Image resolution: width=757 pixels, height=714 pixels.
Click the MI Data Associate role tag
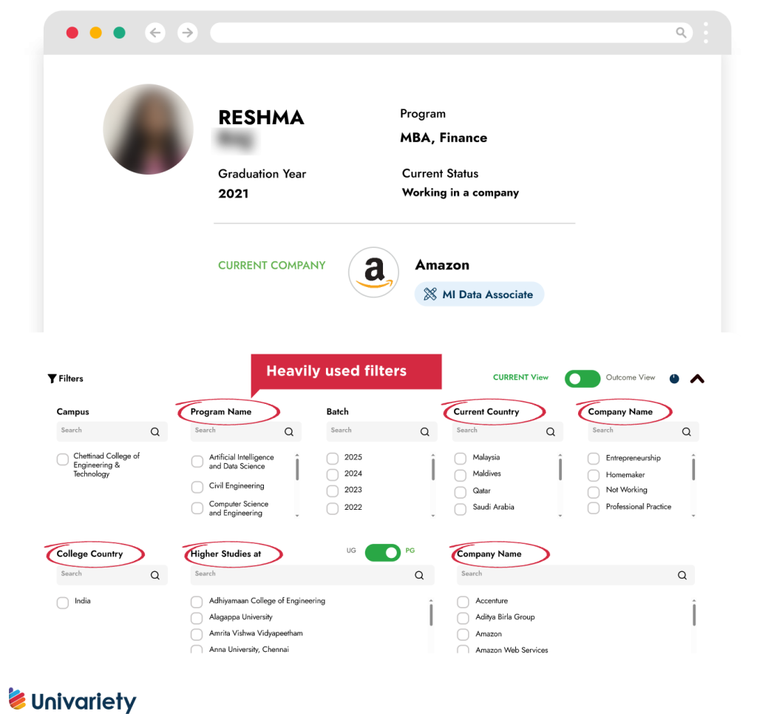tap(479, 294)
